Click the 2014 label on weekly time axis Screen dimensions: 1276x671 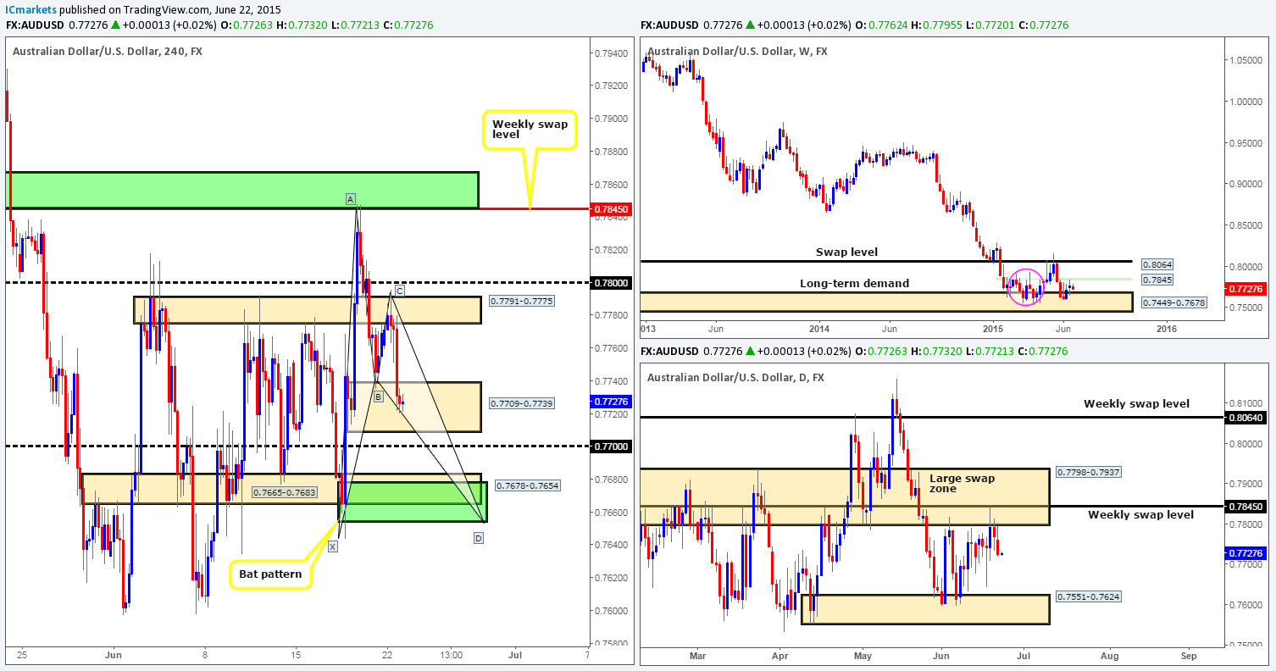tap(819, 328)
